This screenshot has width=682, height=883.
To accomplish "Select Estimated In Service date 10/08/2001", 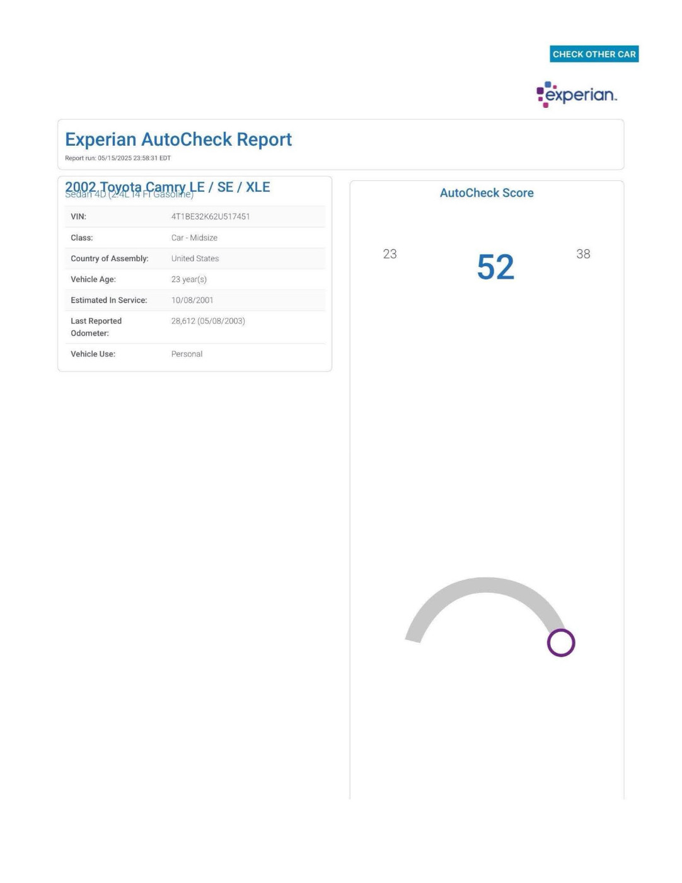I will [x=192, y=300].
